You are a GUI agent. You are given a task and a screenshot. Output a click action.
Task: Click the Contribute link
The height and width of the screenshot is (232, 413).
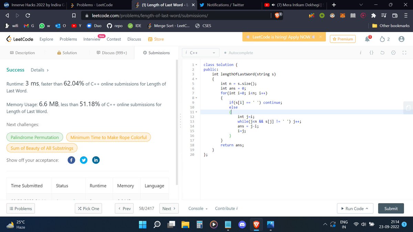pos(226,209)
